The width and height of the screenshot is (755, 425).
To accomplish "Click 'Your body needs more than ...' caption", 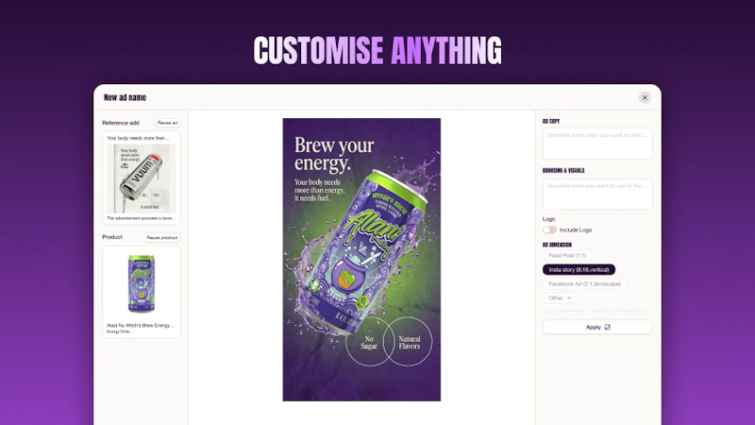I will (138, 138).
